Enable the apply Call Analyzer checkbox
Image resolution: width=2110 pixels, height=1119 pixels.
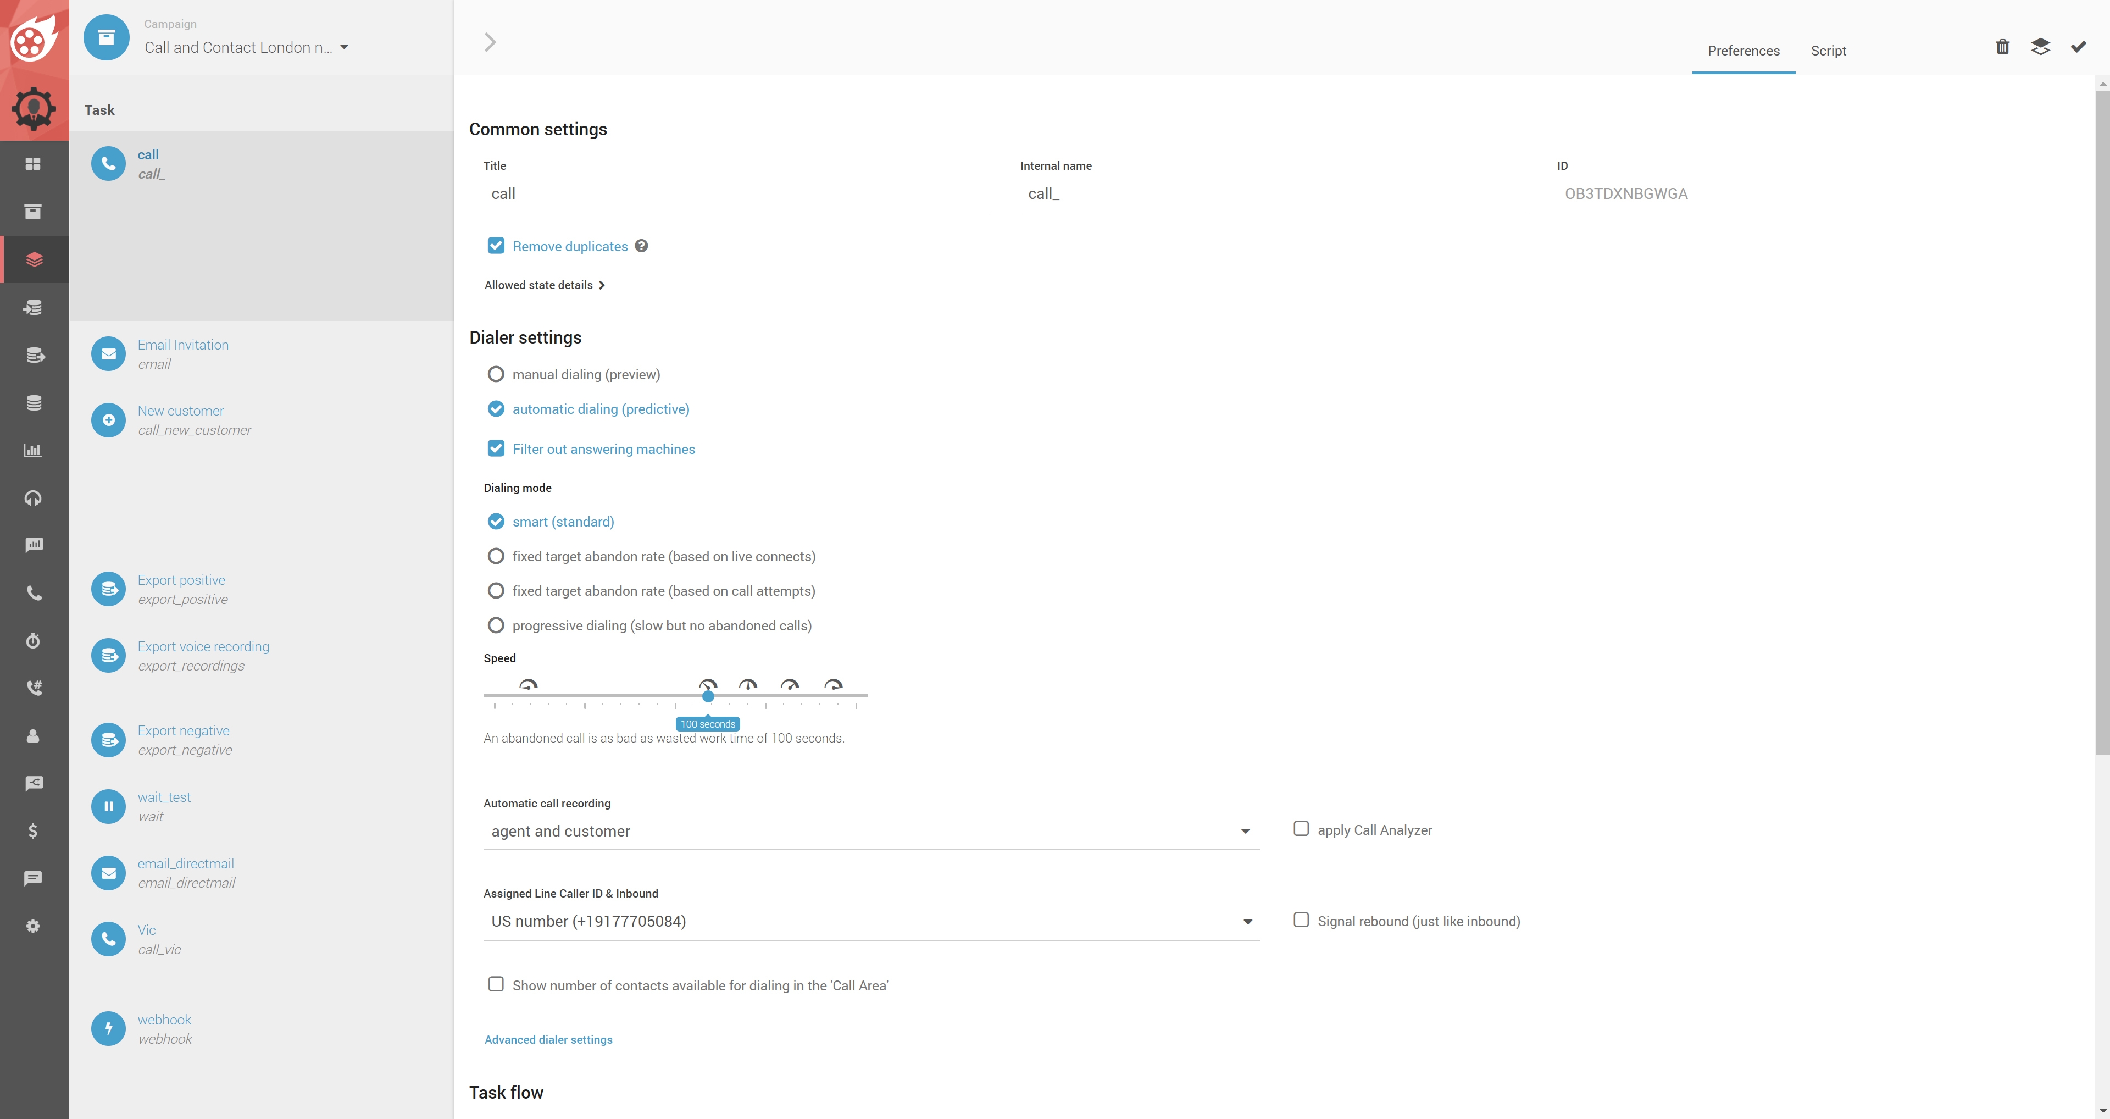(x=1301, y=829)
